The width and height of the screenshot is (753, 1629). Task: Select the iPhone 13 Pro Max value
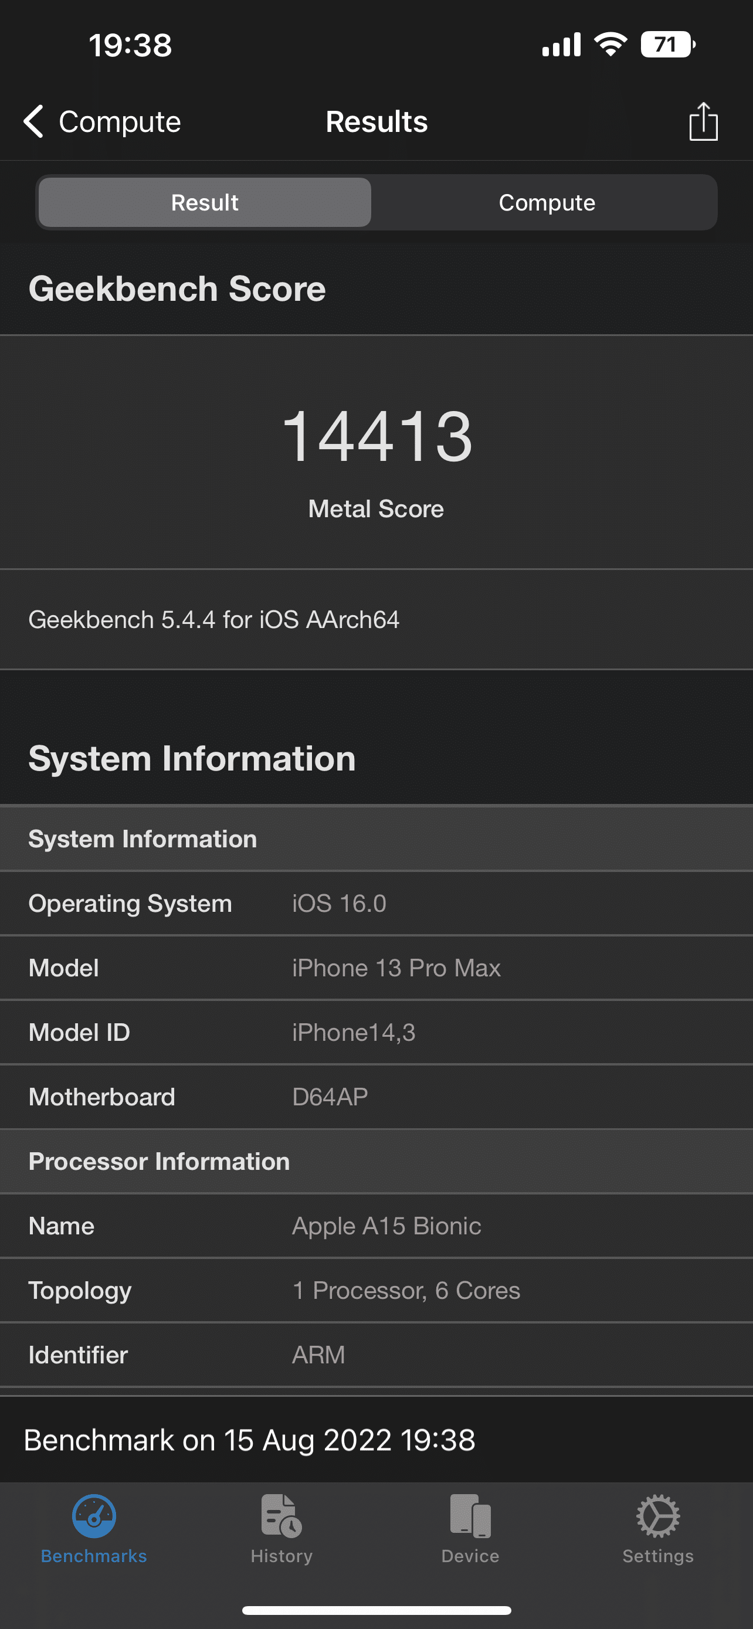pos(396,968)
